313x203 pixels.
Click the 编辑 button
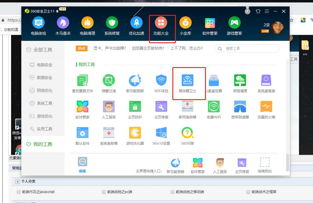pyautogui.click(x=82, y=165)
